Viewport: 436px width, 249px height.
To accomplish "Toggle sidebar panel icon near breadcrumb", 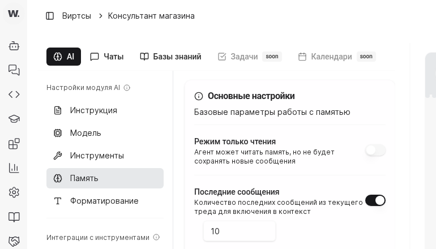I will click(50, 16).
